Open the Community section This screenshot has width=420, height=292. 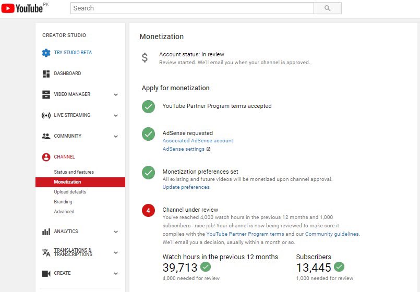(x=67, y=136)
